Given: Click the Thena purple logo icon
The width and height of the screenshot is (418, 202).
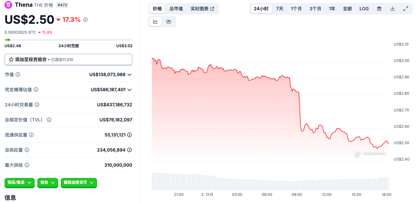Looking at the screenshot, I should 8,5.
